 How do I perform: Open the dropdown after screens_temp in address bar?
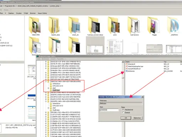(60, 6)
